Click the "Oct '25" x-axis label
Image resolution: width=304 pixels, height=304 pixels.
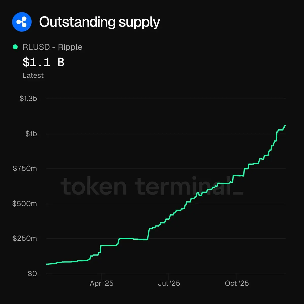237,283
